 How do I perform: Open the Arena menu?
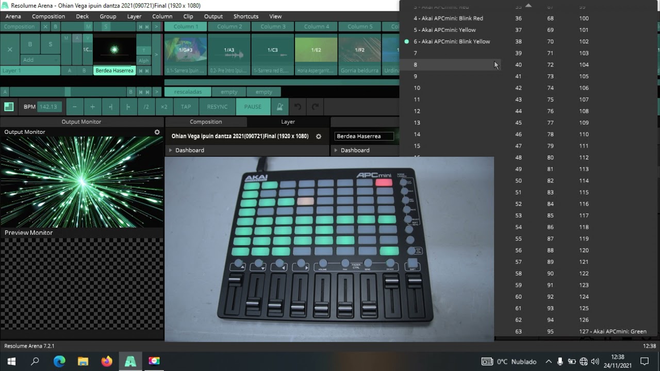13,16
